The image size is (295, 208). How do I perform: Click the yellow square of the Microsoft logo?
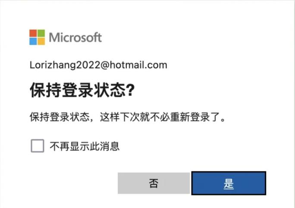tap(41, 41)
